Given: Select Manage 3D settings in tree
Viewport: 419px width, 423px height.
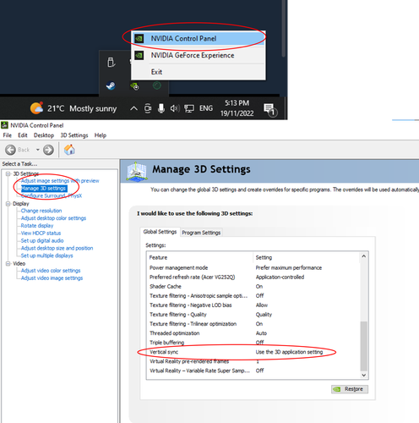Looking at the screenshot, I should (44, 188).
